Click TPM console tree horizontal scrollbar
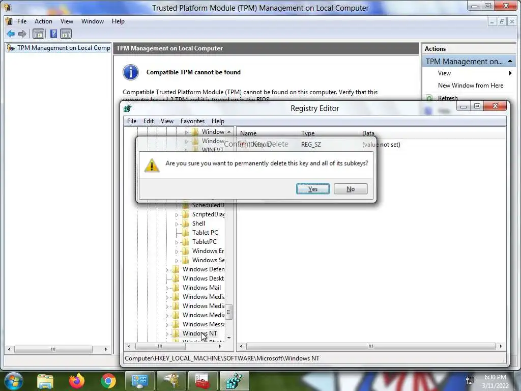 [53, 349]
